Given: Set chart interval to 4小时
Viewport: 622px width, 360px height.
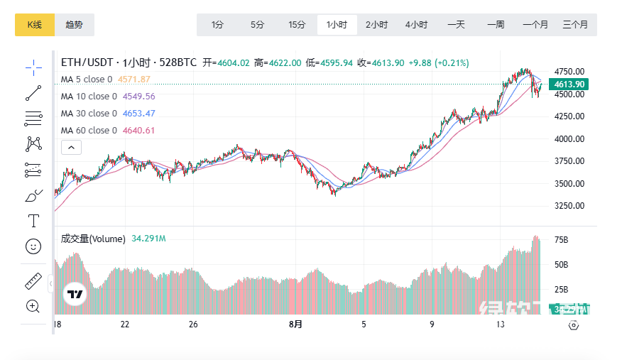Looking at the screenshot, I should pos(416,25).
